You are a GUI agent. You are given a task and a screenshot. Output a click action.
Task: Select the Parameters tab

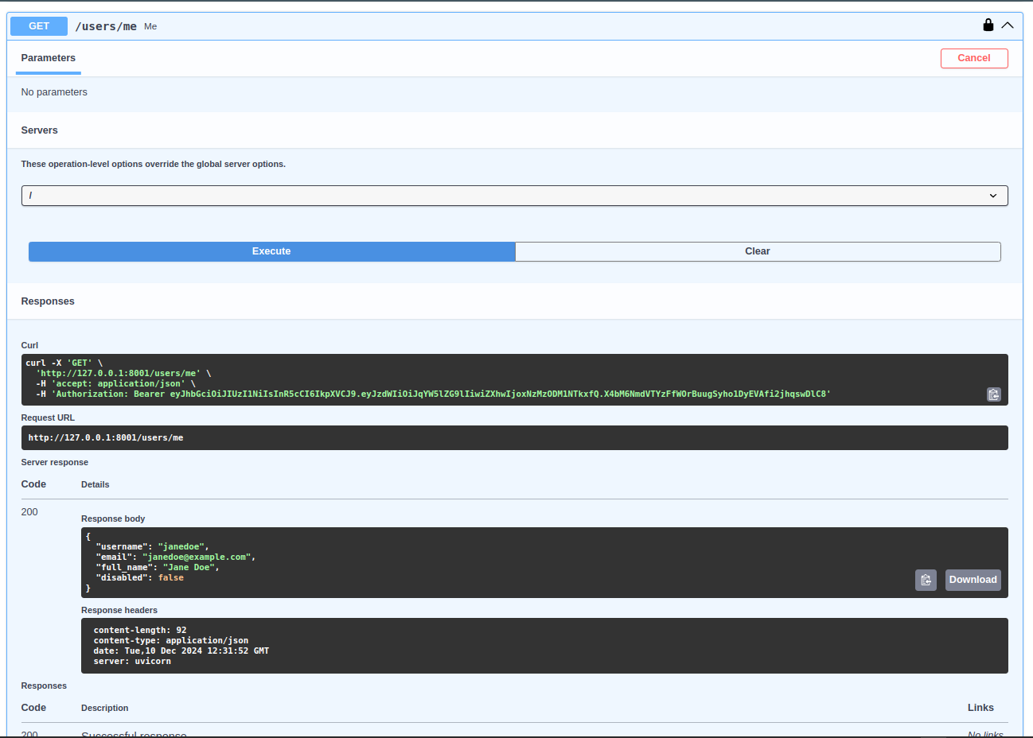tap(49, 58)
